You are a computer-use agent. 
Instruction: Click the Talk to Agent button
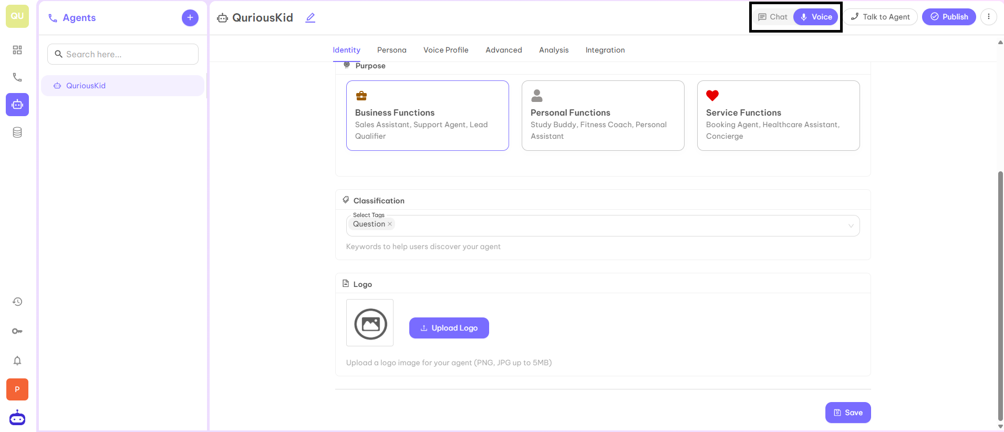[881, 17]
